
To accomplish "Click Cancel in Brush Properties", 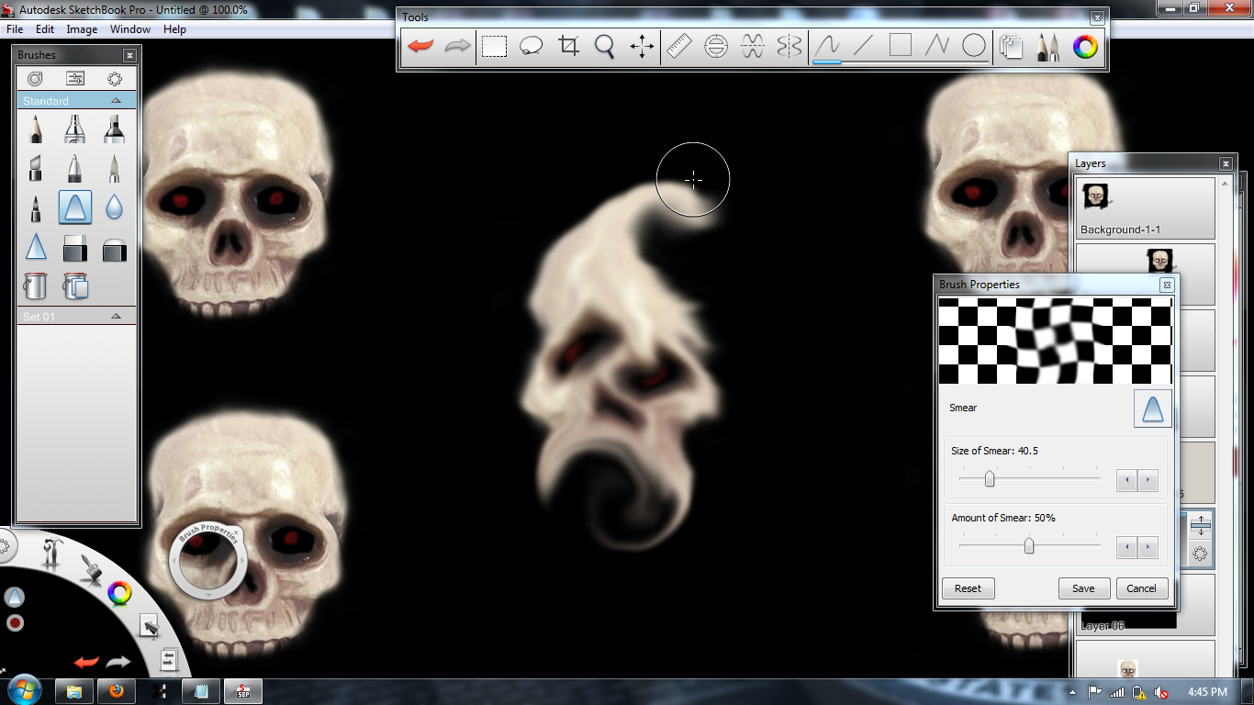I will [x=1142, y=588].
